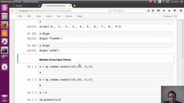Click the dtype('int64') output text
Image resolution: width=184 pixels, height=103 pixels.
pyautogui.click(x=49, y=50)
